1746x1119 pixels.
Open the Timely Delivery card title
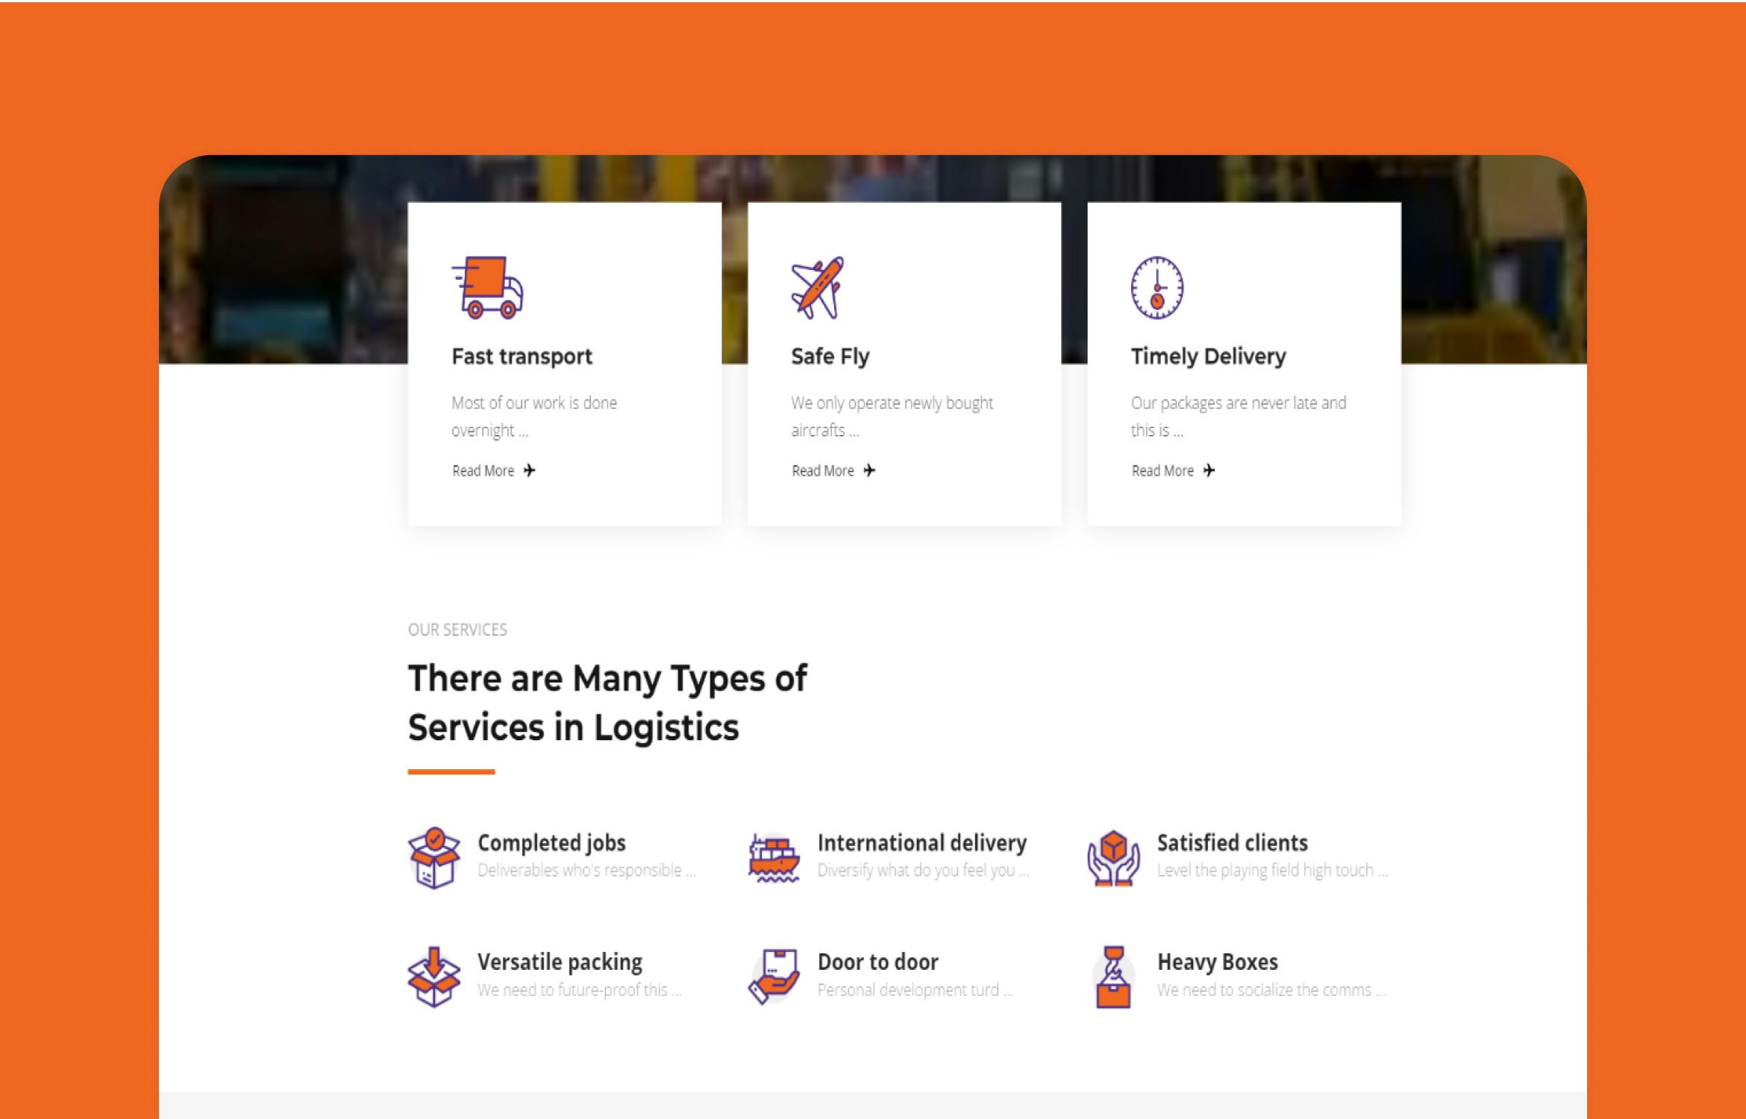point(1209,357)
